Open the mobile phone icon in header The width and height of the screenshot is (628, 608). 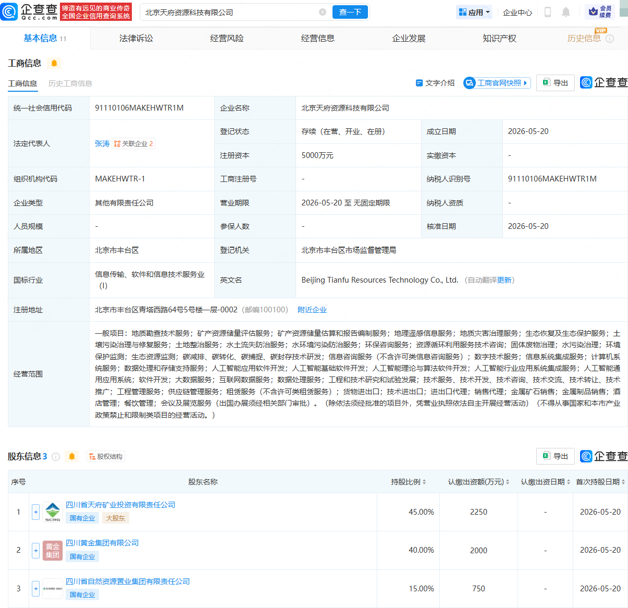point(548,12)
